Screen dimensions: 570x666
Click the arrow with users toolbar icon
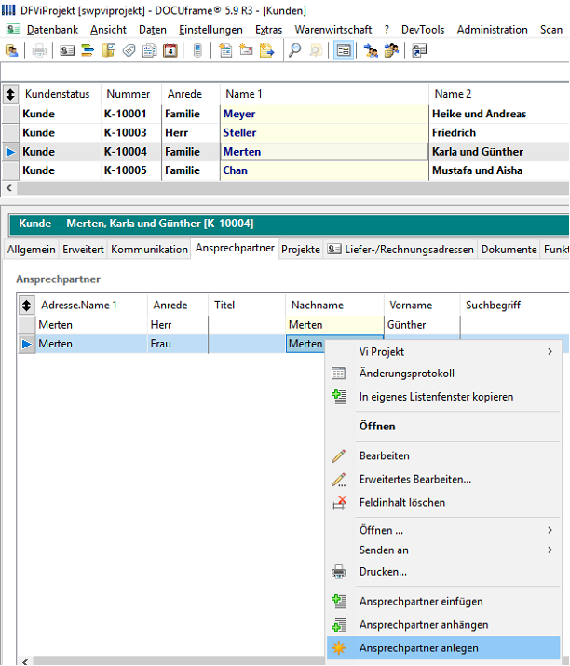[371, 50]
